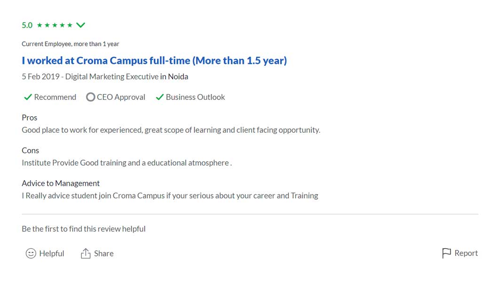Click the Report flag icon

[446, 253]
